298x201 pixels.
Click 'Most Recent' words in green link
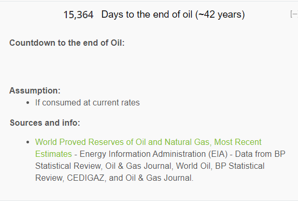[238, 142]
